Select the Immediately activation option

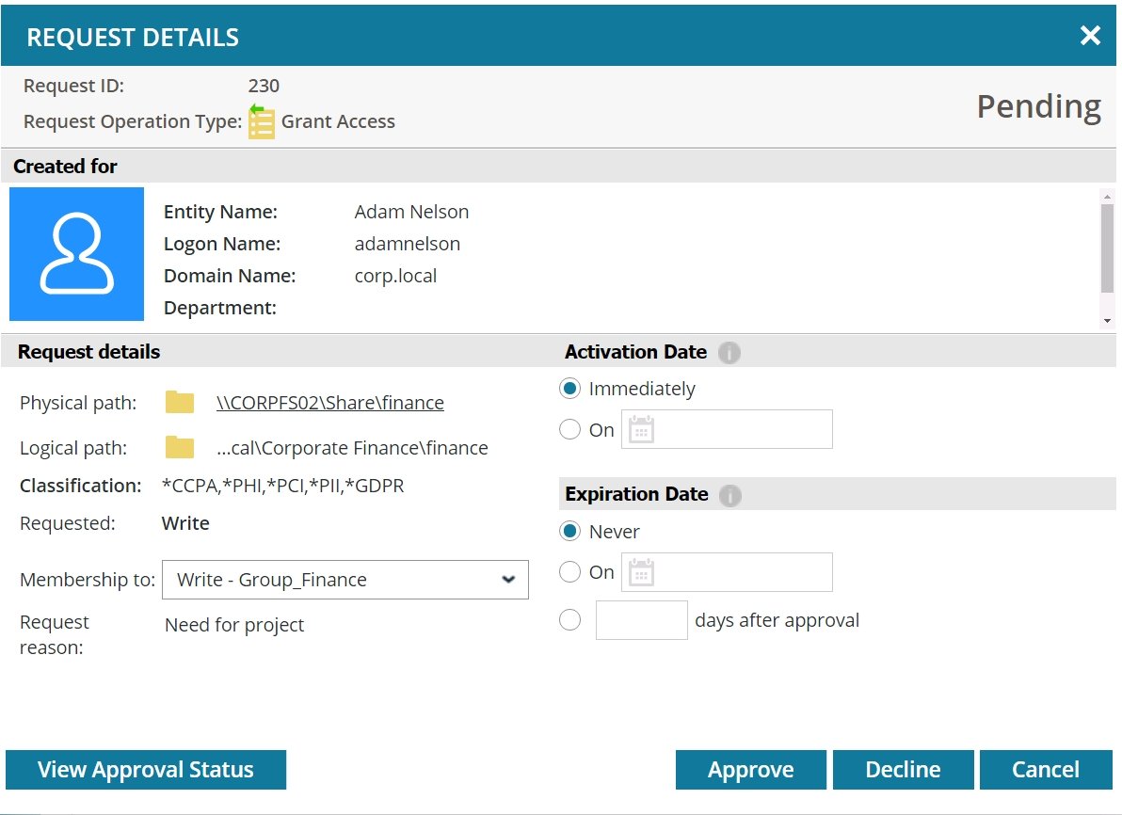point(569,388)
